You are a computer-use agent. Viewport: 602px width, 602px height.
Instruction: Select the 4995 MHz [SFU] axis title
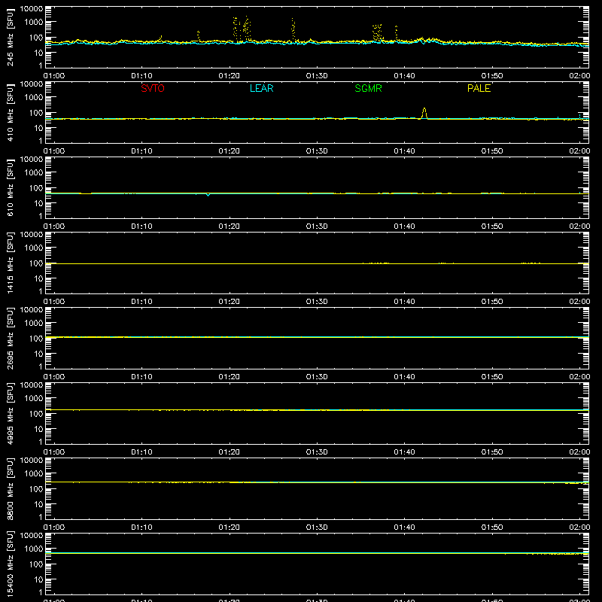pos(10,413)
